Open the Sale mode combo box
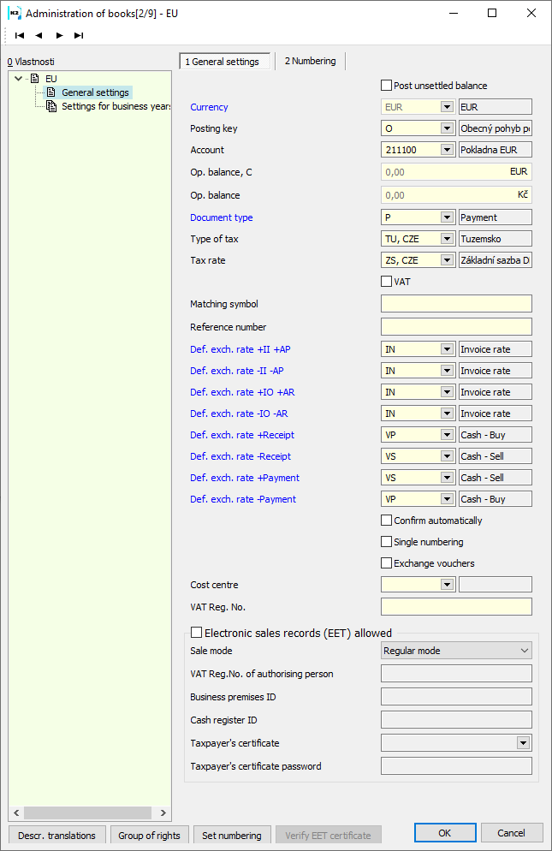This screenshot has width=552, height=851. point(456,650)
